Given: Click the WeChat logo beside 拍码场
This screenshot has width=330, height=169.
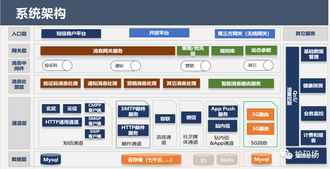Looking at the screenshot, I should pos(288,155).
